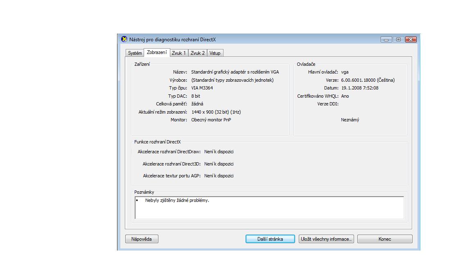Click the Konec button
458x273 pixels.
tap(385, 239)
